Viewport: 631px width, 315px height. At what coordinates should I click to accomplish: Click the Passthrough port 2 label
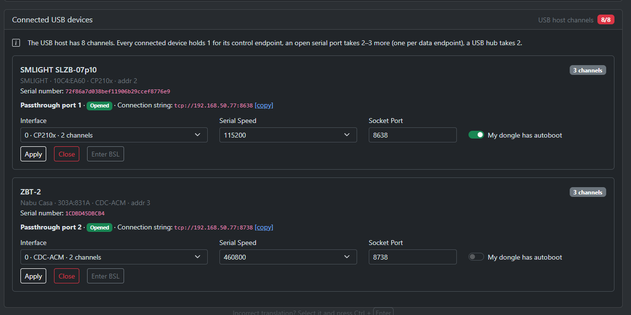tap(51, 227)
